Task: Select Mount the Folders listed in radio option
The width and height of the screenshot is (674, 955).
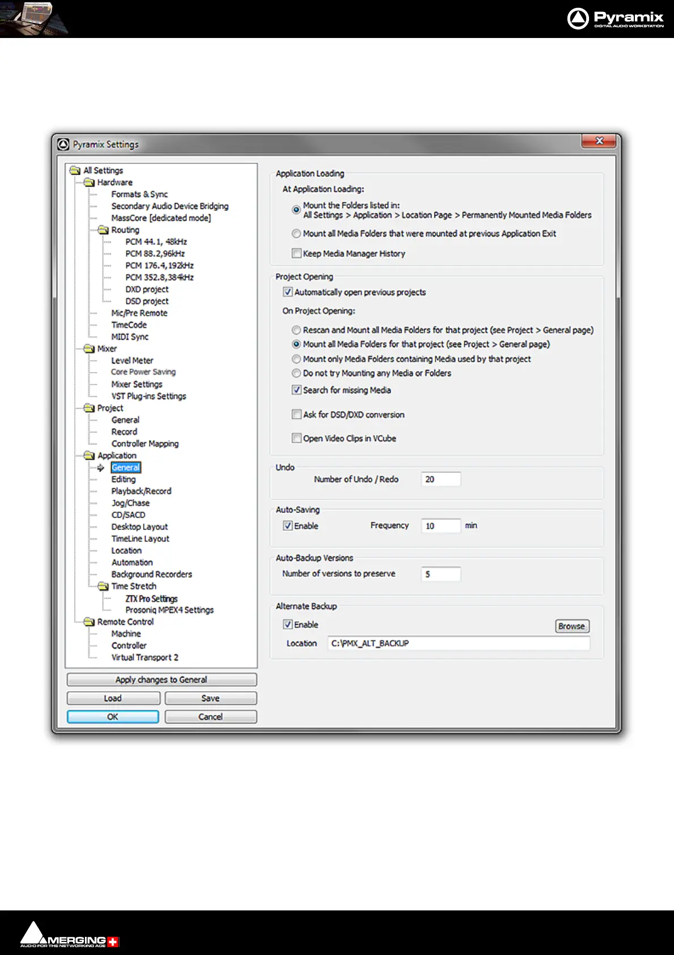Action: 296,210
